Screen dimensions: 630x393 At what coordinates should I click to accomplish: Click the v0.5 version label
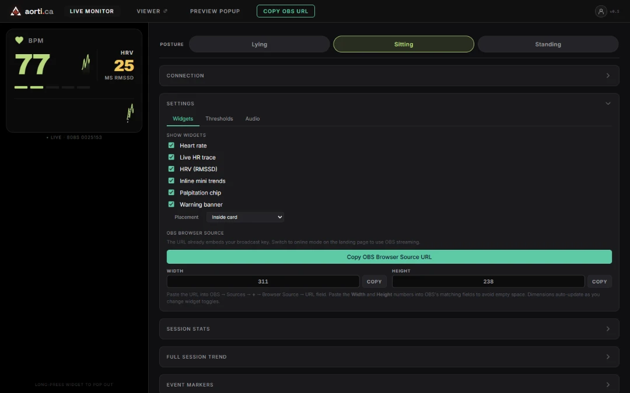point(614,11)
